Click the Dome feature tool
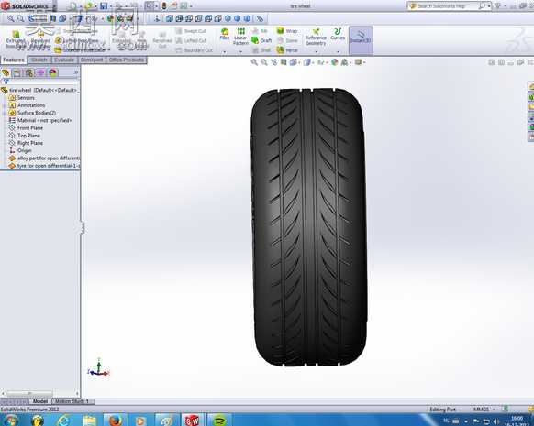 [x=287, y=40]
